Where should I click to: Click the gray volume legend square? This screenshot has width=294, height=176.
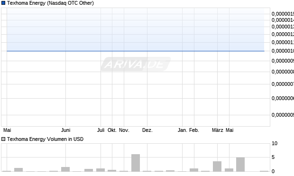pyautogui.click(x=3, y=139)
